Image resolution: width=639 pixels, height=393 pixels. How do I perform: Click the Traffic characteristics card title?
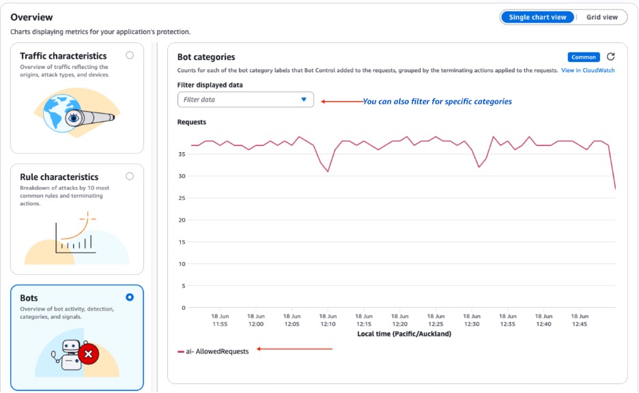pos(63,56)
